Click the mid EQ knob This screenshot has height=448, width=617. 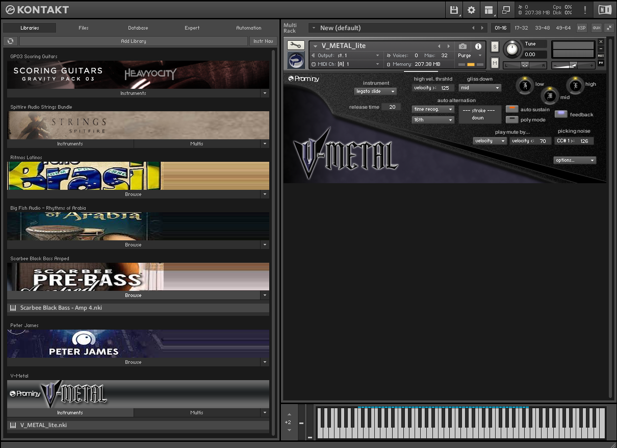[550, 95]
